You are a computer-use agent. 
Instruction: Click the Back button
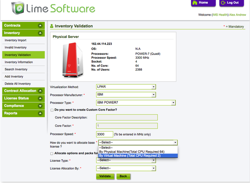(x=123, y=176)
